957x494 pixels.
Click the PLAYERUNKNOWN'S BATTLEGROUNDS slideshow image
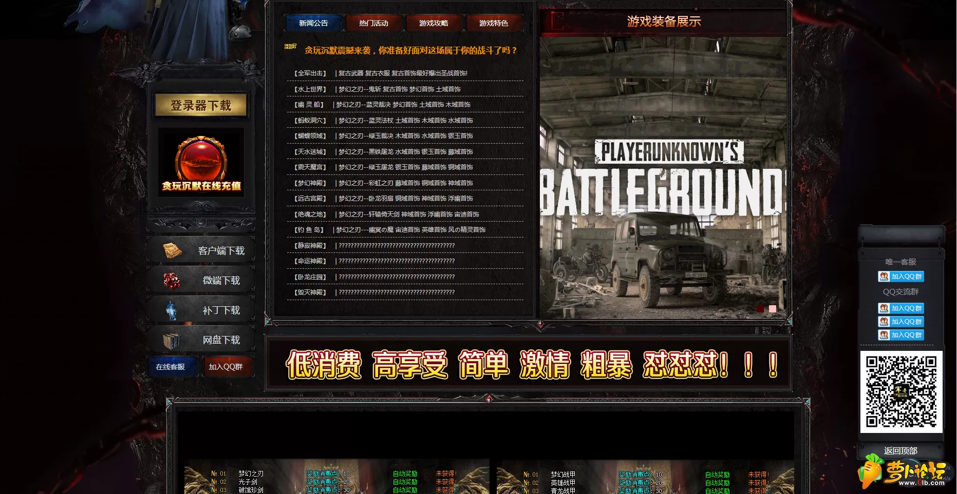click(663, 177)
